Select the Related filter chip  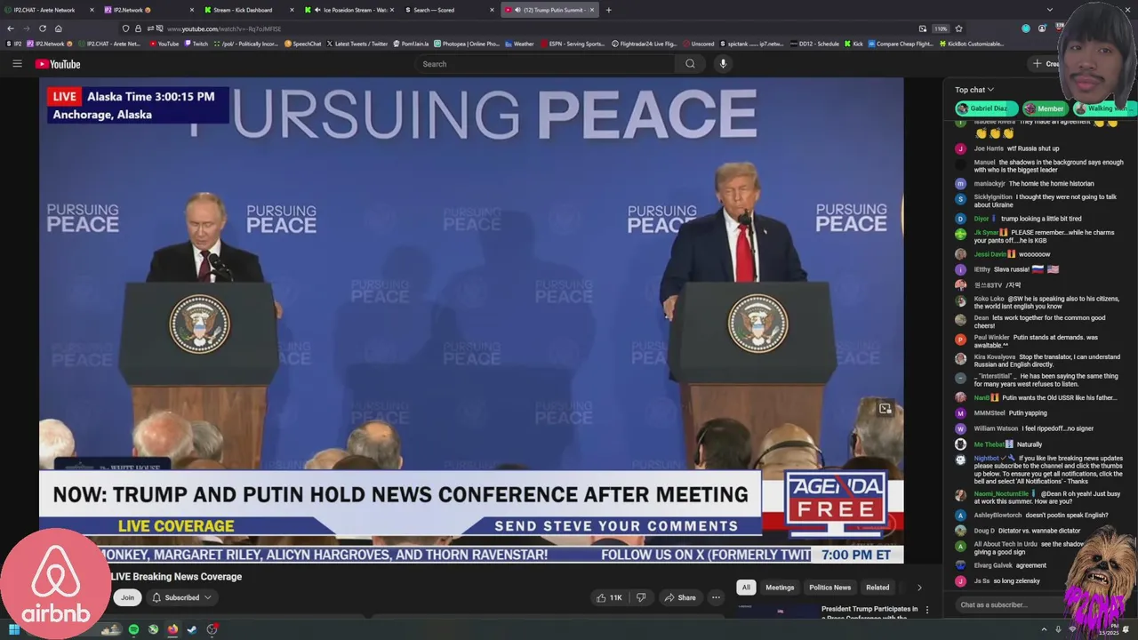pyautogui.click(x=878, y=588)
